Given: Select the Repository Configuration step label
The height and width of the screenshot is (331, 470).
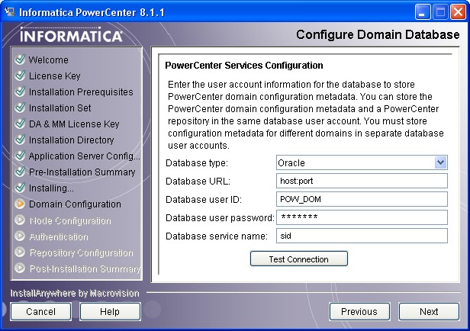Looking at the screenshot, I should (x=81, y=252).
